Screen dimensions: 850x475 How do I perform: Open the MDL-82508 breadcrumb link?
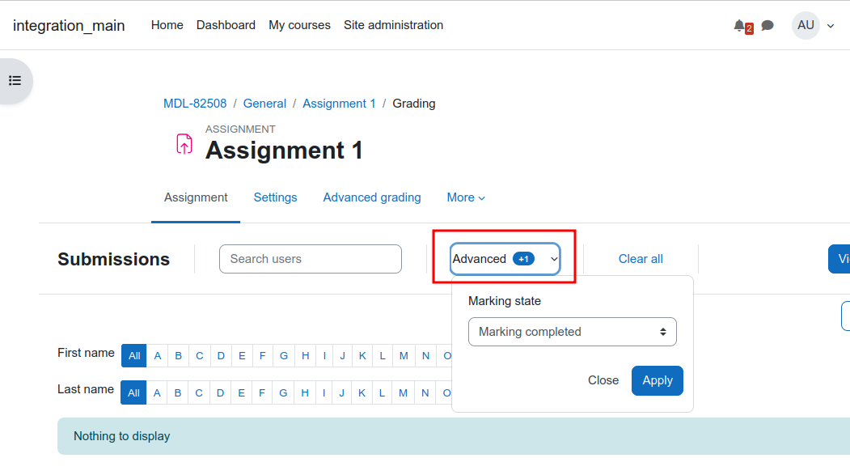point(195,104)
